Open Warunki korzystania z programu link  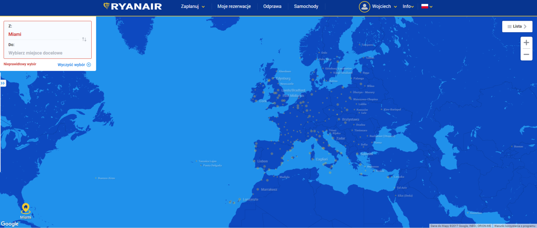point(515,226)
